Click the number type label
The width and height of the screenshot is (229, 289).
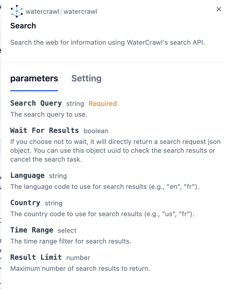point(78,258)
